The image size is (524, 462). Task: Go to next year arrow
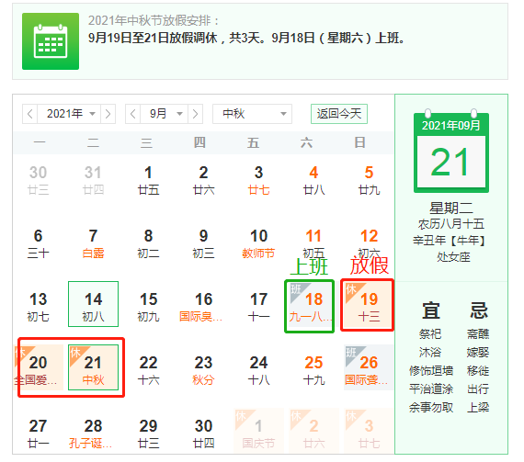[108, 114]
